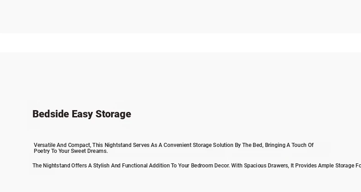Click 'The Nightstand Offers' in second paragraph
The width and height of the screenshot is (361, 192).
pyautogui.click(x=59, y=166)
